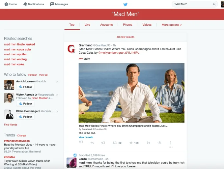Click the ESPN logo label
Viewport: 224px width, 169px height.
click(x=84, y=59)
